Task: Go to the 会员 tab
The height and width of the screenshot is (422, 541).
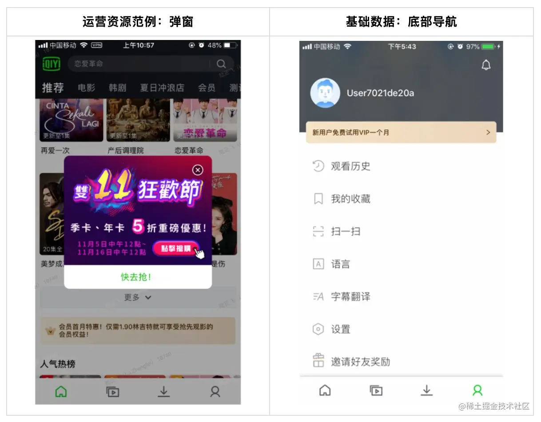Action: (207, 88)
